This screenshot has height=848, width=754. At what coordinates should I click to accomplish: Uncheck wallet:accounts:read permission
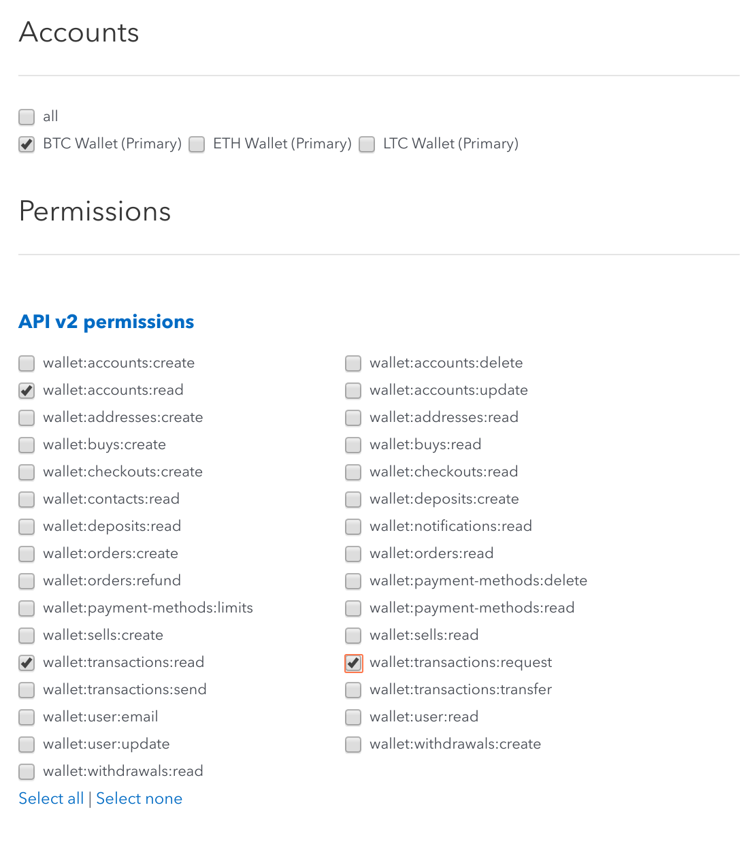[27, 391]
